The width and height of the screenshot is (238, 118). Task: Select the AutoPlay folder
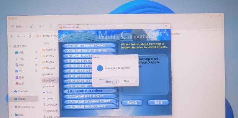[49, 50]
